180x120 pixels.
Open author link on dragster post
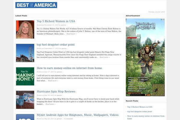(x=64, y=49)
